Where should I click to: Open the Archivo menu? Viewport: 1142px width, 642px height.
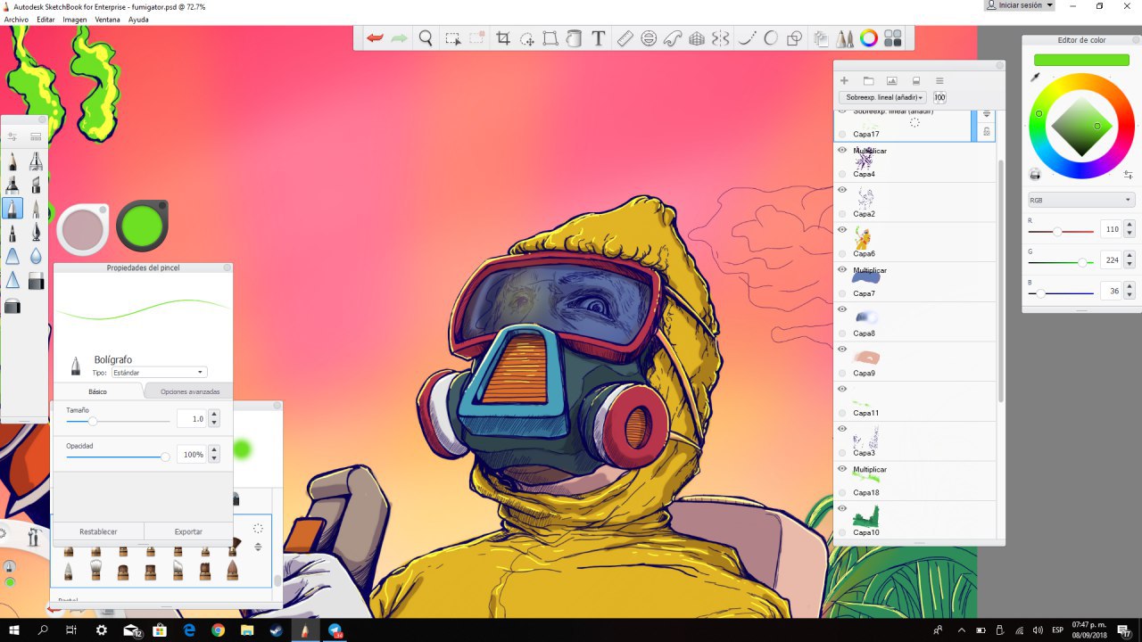click(x=16, y=19)
